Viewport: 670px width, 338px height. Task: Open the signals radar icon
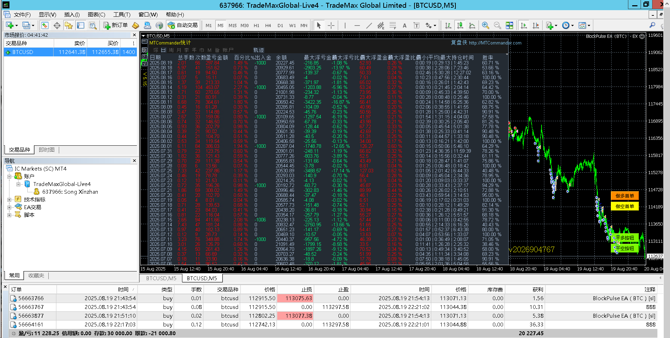[159, 25]
